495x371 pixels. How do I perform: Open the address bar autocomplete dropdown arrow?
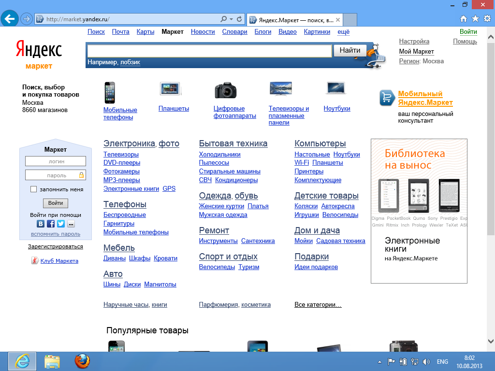point(232,19)
